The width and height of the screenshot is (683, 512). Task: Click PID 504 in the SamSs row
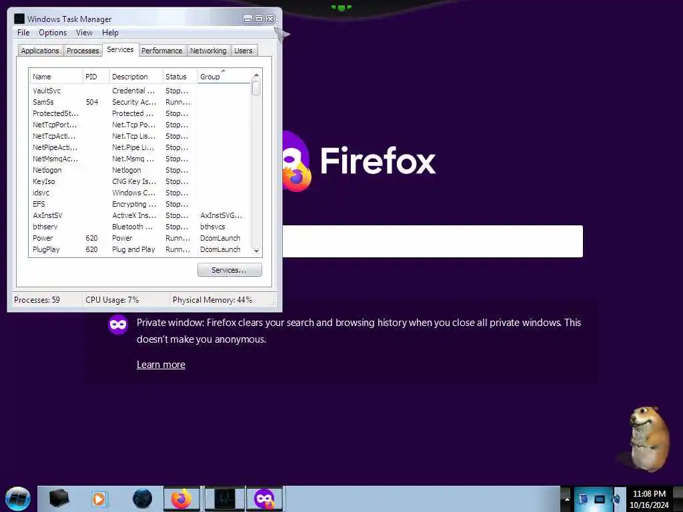pos(92,102)
